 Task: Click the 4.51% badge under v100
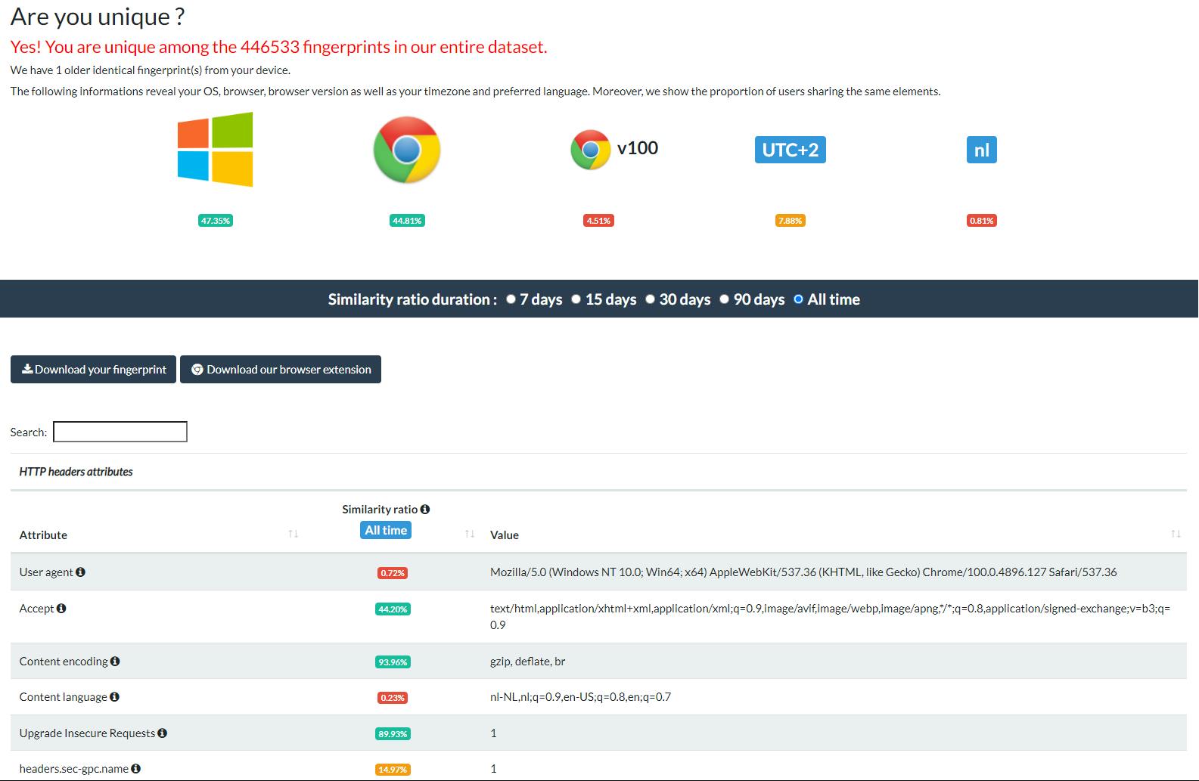point(598,221)
